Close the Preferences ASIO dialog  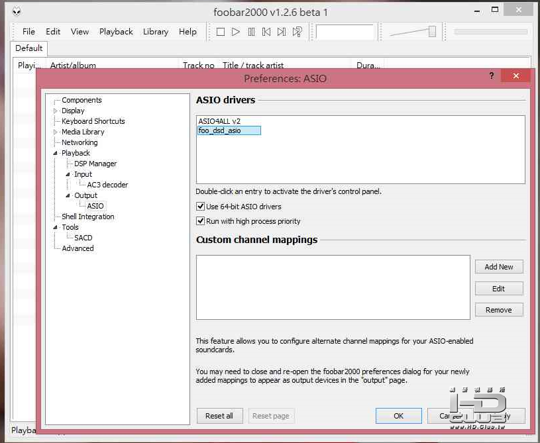tap(515, 75)
